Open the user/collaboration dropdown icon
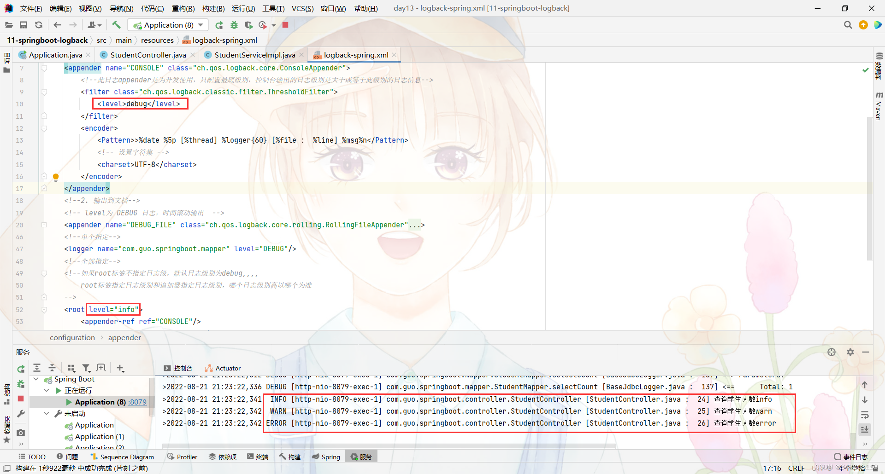885x474 pixels. [94, 25]
